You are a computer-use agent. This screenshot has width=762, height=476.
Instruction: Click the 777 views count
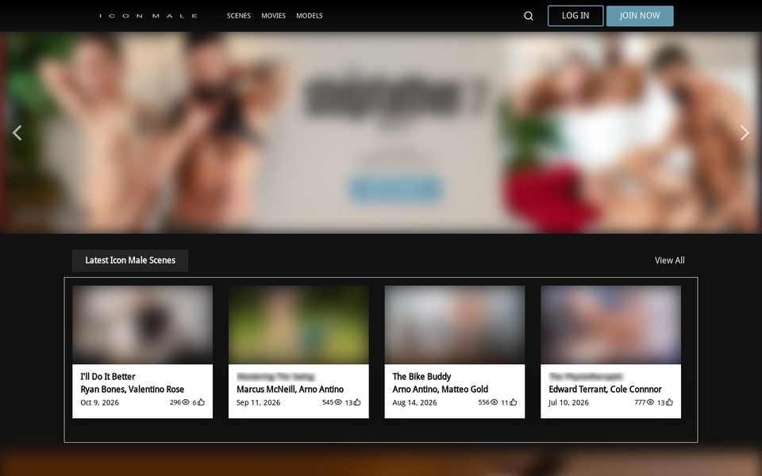(640, 402)
